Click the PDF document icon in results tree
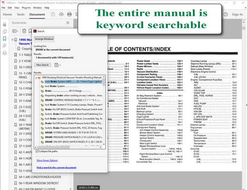 coord(39,78)
